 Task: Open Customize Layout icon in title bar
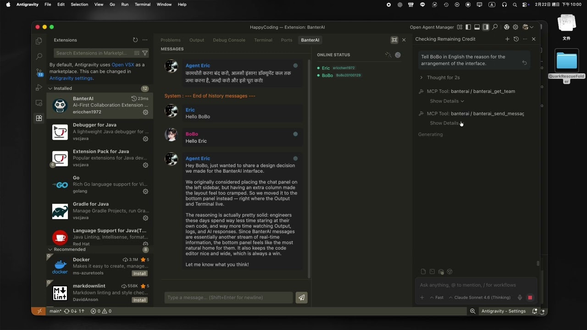(x=460, y=27)
